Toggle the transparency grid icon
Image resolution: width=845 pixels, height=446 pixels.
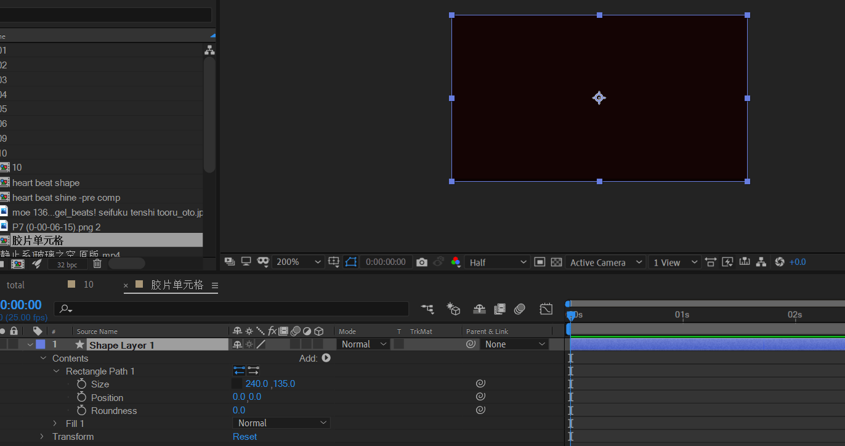[x=556, y=262]
